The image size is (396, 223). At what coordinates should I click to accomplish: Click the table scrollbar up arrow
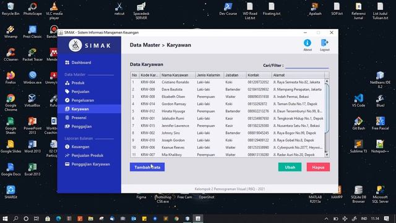327,81
